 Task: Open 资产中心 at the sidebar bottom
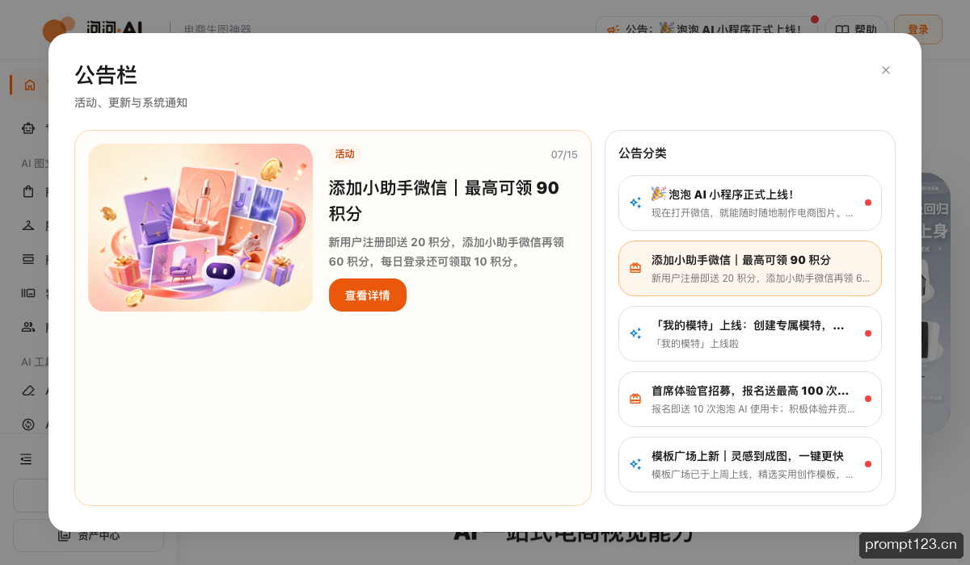pos(88,535)
